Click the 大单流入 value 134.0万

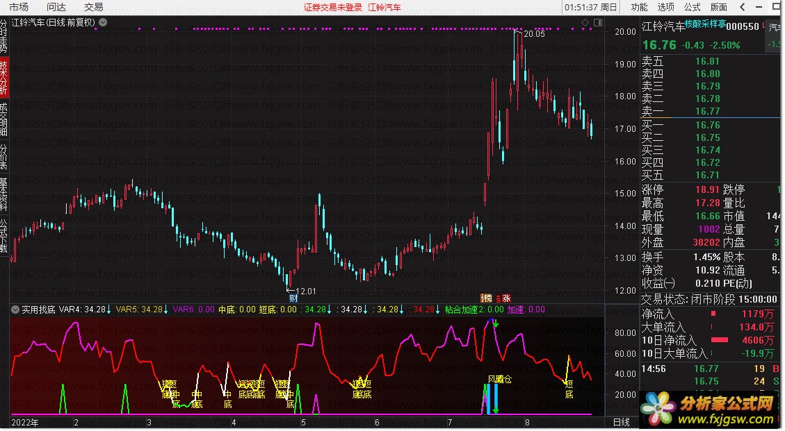(x=756, y=327)
